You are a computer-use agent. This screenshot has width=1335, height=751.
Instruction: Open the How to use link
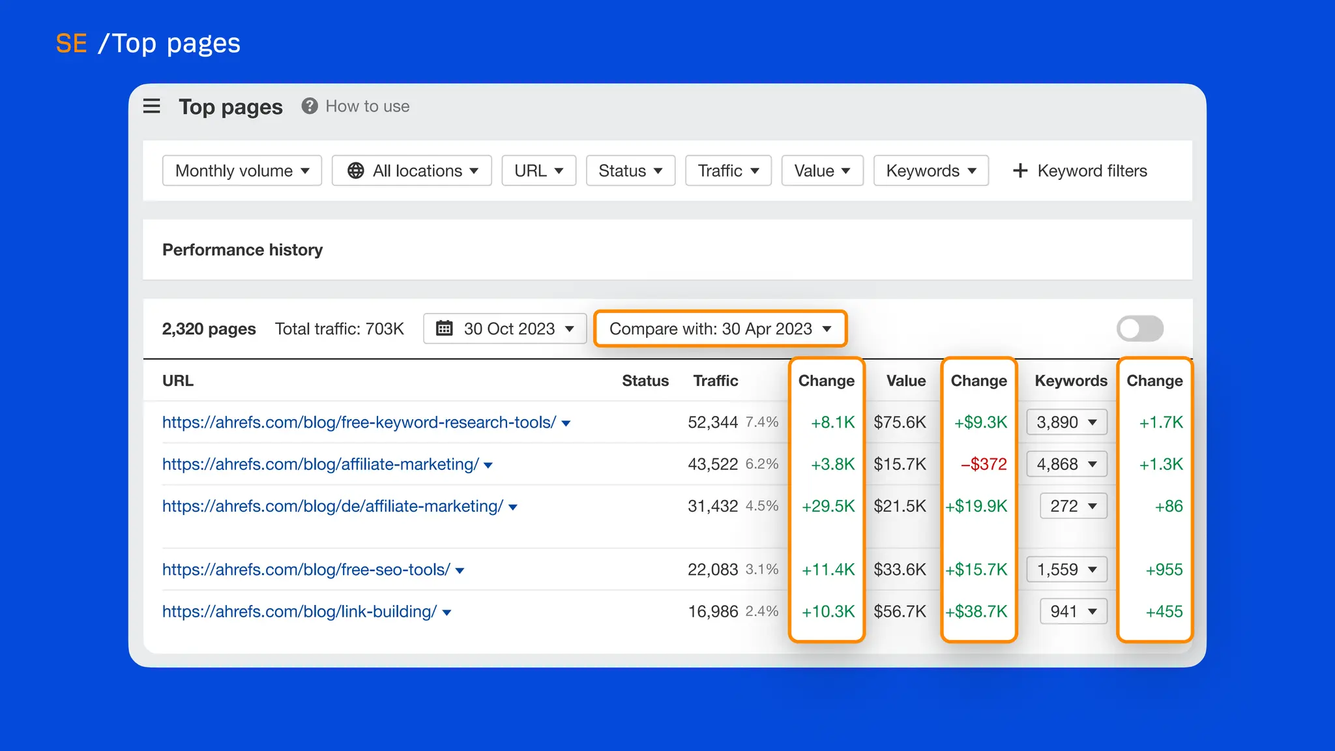click(368, 106)
